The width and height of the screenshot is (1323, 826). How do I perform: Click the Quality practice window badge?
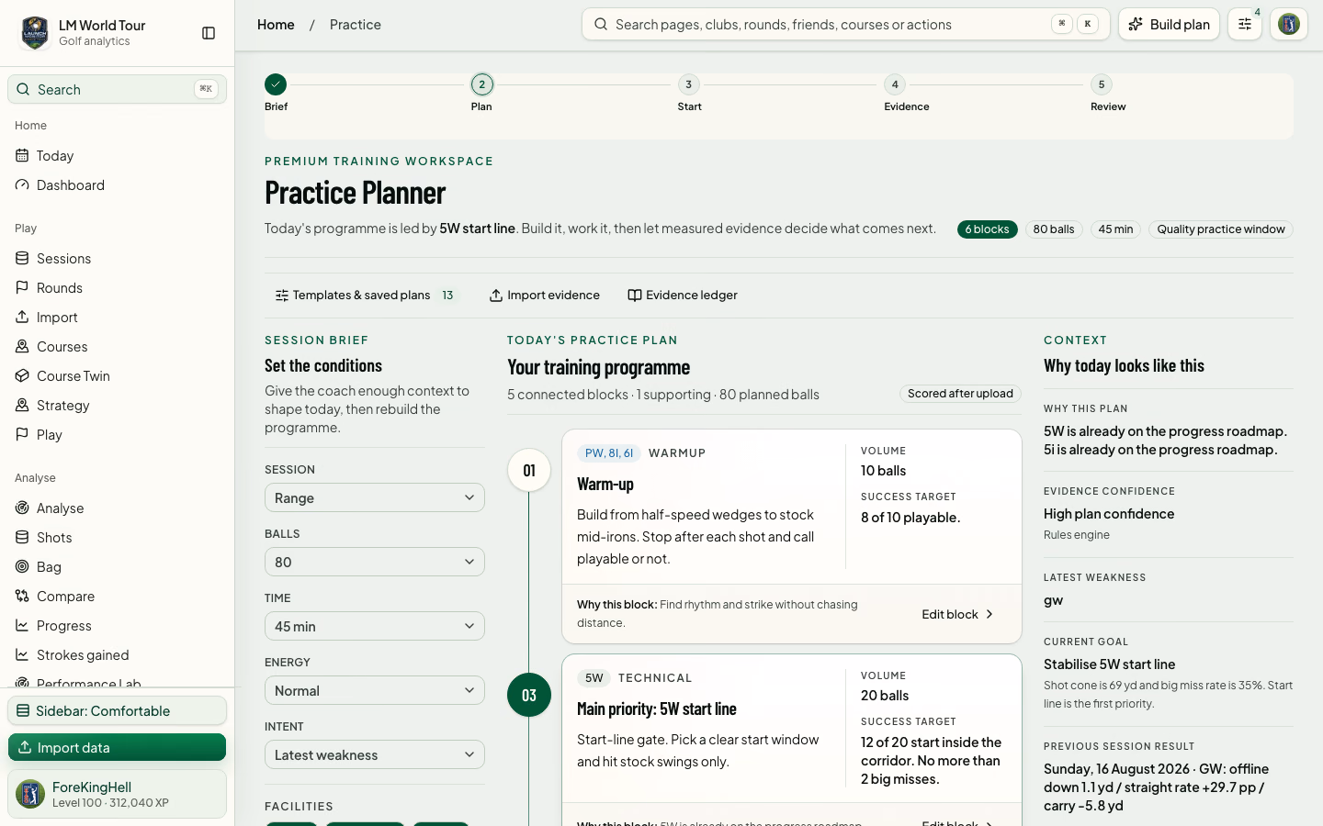point(1221,229)
